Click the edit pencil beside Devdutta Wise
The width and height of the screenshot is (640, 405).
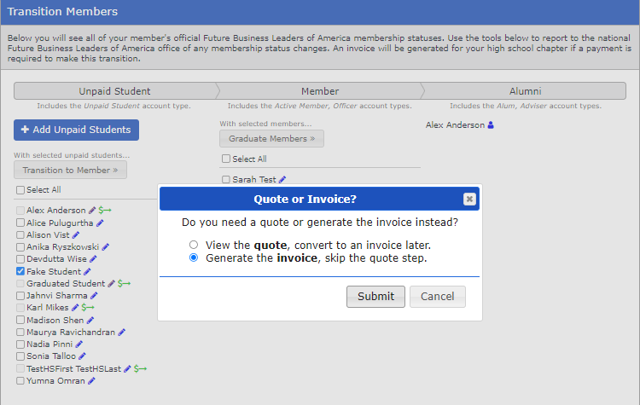point(93,259)
